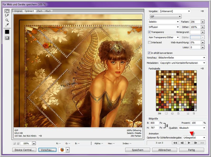Open the zoom level 100% dropdown
Viewport: 211px width, 157px height.
[34, 143]
